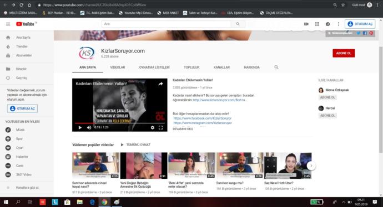This screenshot has width=383, height=207.
Task: Open the channel's Facebook link on banner
Action: pos(365,33)
